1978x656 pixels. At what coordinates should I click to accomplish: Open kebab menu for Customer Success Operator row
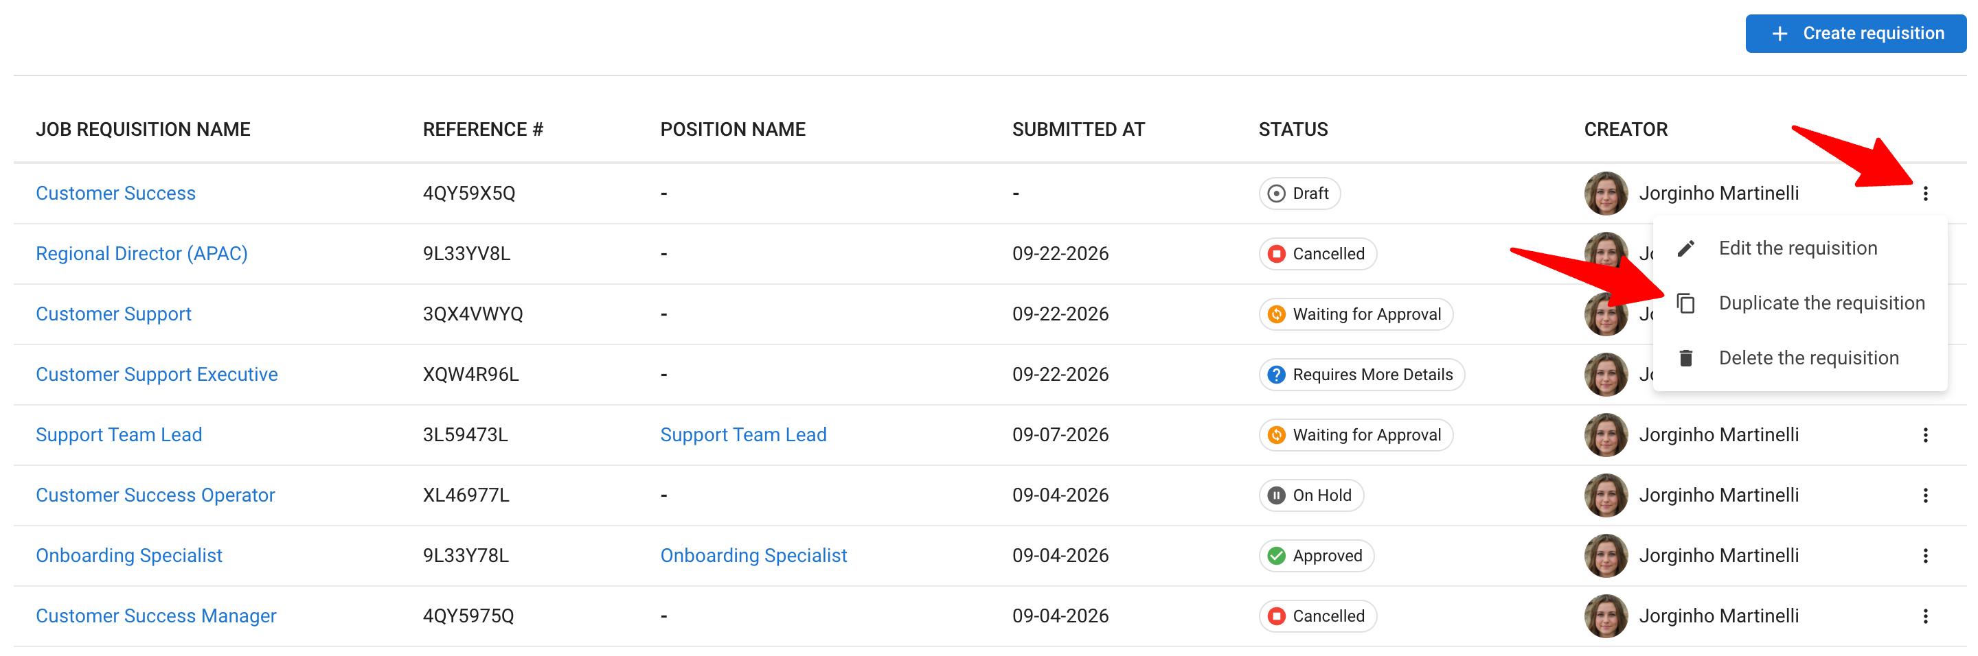pyautogui.click(x=1925, y=495)
